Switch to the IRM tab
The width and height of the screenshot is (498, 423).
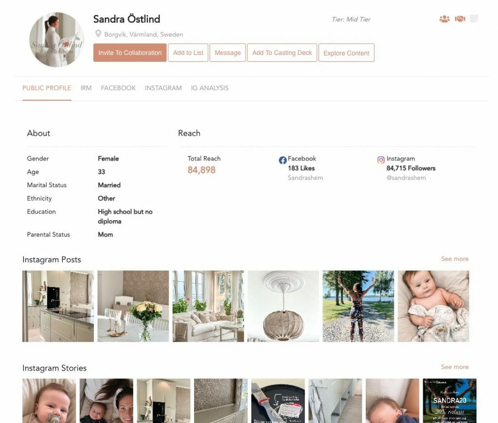coord(86,88)
